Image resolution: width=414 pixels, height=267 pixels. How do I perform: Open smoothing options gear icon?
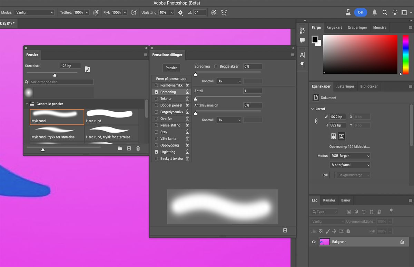point(180,12)
